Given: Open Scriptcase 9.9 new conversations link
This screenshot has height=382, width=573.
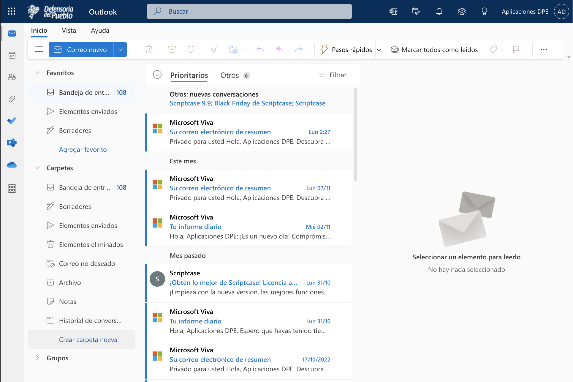Looking at the screenshot, I should pyautogui.click(x=247, y=103).
